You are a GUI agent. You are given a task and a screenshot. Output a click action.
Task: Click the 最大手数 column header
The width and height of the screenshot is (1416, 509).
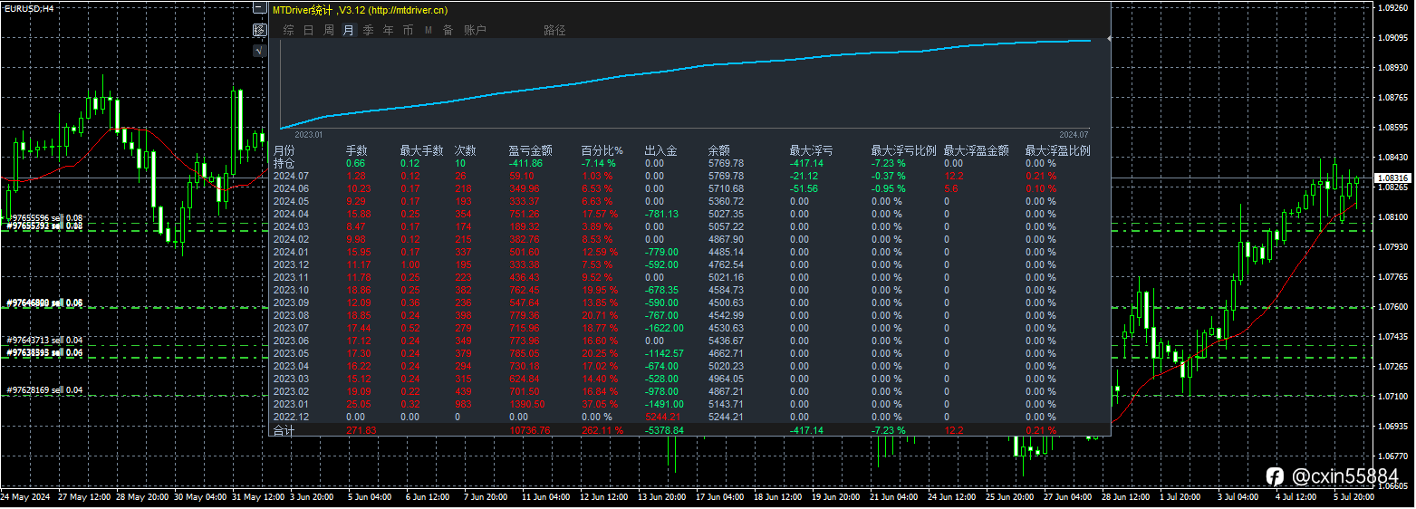click(422, 151)
